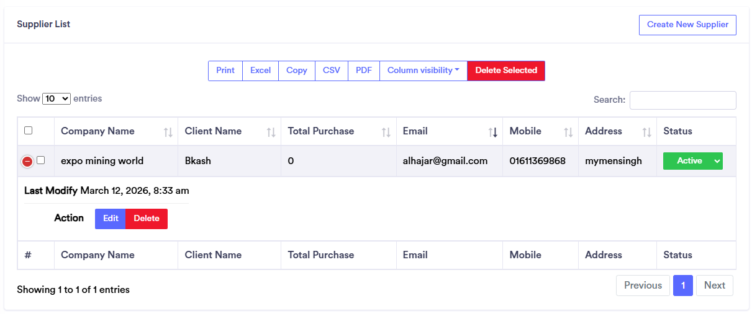Export the table to Excel
Screen dimensions: 752x314
[x=260, y=71]
